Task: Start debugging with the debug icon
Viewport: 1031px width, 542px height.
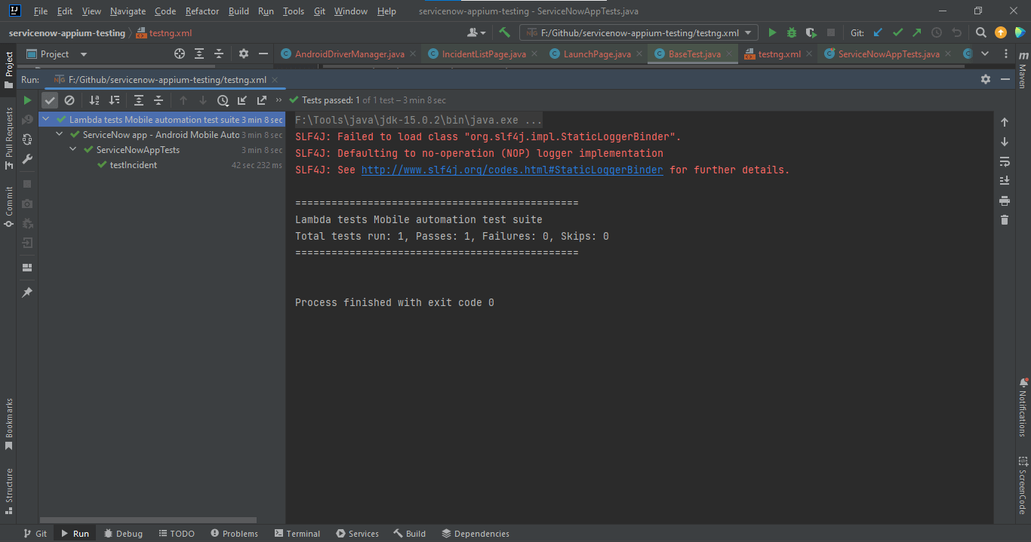Action: pos(790,32)
